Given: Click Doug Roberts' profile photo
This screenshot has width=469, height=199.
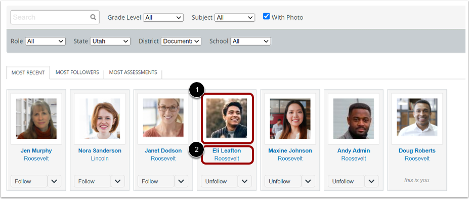Looking at the screenshot, I should (x=417, y=117).
